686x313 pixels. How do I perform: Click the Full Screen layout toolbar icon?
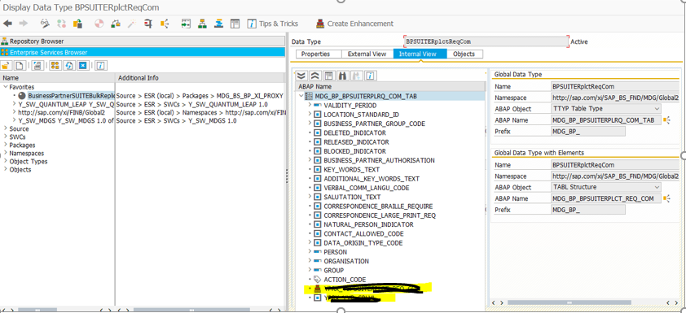click(x=235, y=24)
